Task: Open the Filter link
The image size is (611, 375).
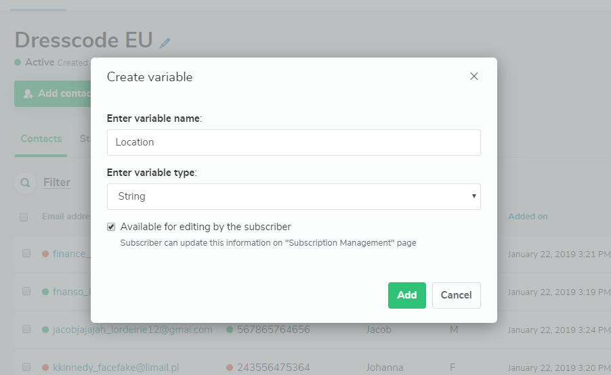Action: 57,182
